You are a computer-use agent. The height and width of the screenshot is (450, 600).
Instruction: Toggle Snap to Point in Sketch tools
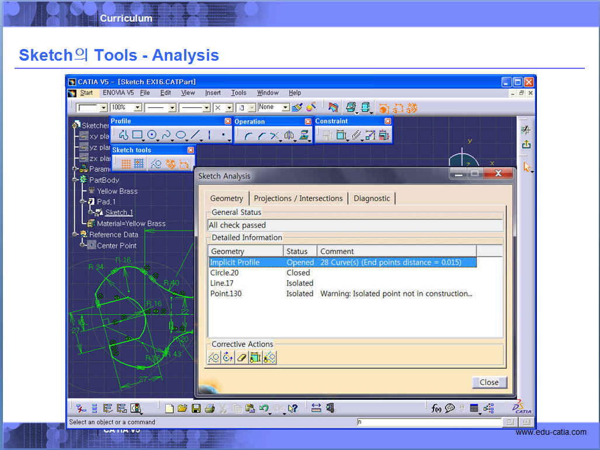pyautogui.click(x=139, y=164)
